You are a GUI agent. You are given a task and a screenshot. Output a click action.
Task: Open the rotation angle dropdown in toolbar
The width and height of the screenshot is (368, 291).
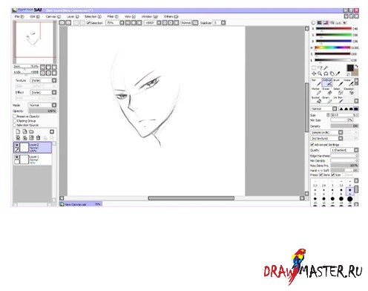153,23
